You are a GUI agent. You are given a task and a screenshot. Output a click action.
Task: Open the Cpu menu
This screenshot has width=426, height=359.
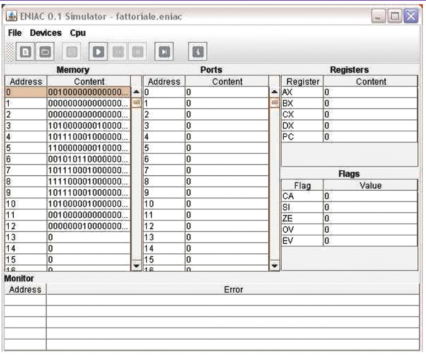[78, 33]
